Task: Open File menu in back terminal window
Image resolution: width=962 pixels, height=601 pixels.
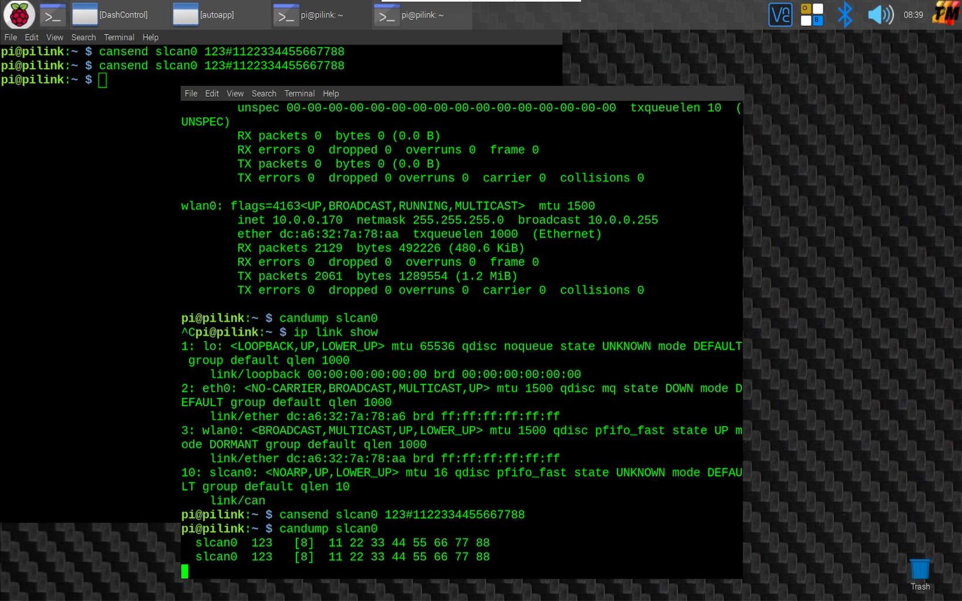Action: [x=11, y=37]
